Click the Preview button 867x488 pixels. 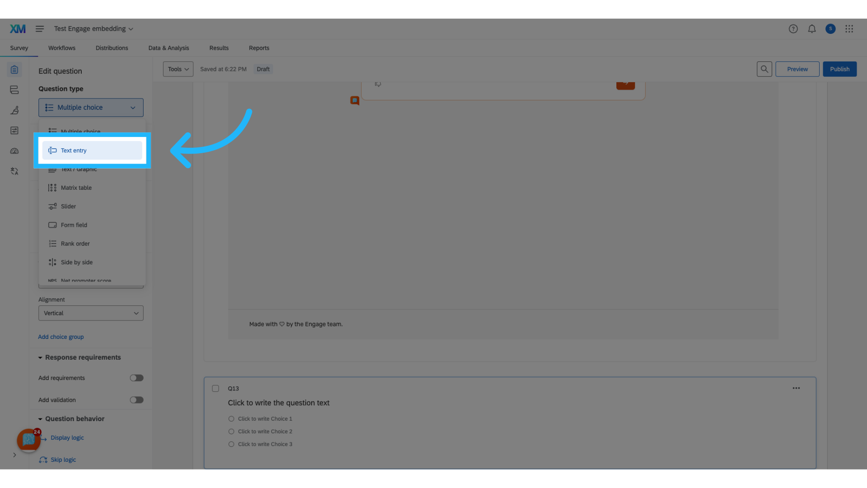click(797, 69)
